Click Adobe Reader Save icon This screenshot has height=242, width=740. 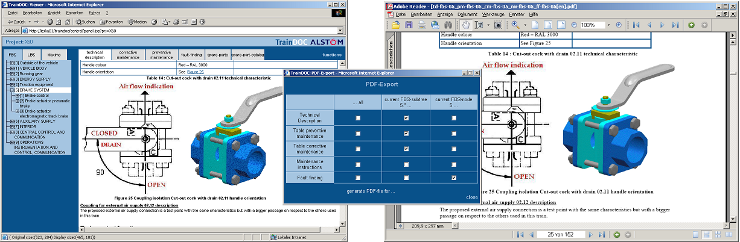[x=409, y=25]
